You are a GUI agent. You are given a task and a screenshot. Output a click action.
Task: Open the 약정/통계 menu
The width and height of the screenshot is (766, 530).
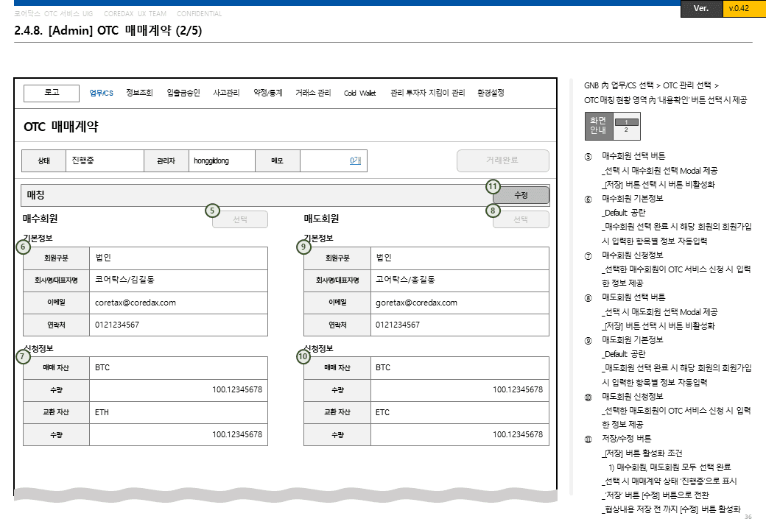[x=267, y=93]
